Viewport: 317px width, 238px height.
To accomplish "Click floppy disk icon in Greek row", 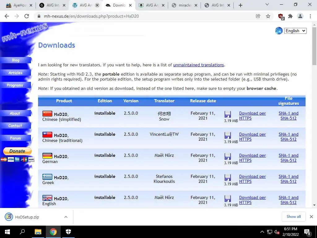I will coord(228,178).
